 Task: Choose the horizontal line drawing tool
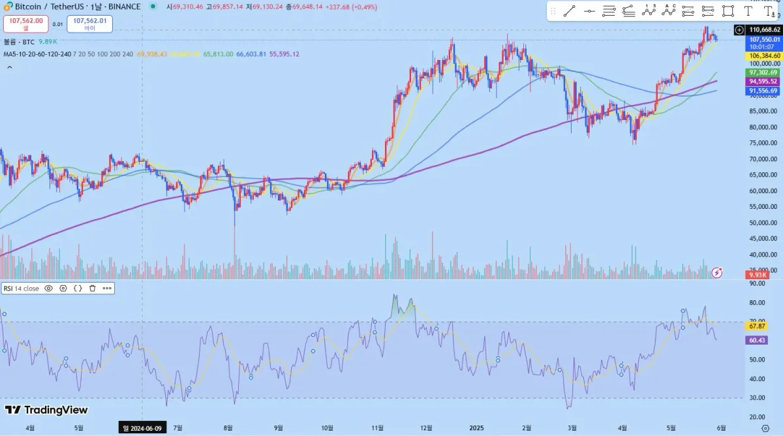[x=589, y=11]
